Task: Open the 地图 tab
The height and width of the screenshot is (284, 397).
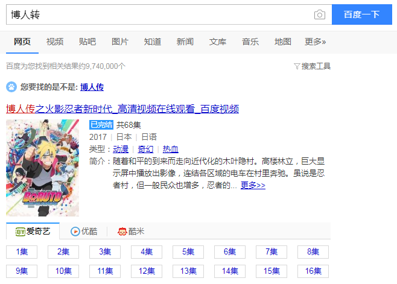Action: pos(282,42)
